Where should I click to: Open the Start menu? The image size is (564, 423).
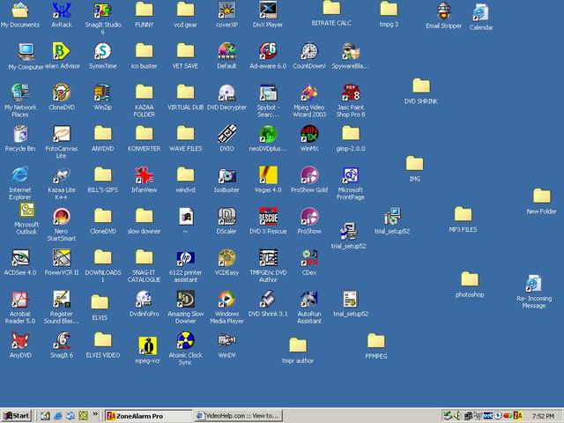pyautogui.click(x=17, y=416)
